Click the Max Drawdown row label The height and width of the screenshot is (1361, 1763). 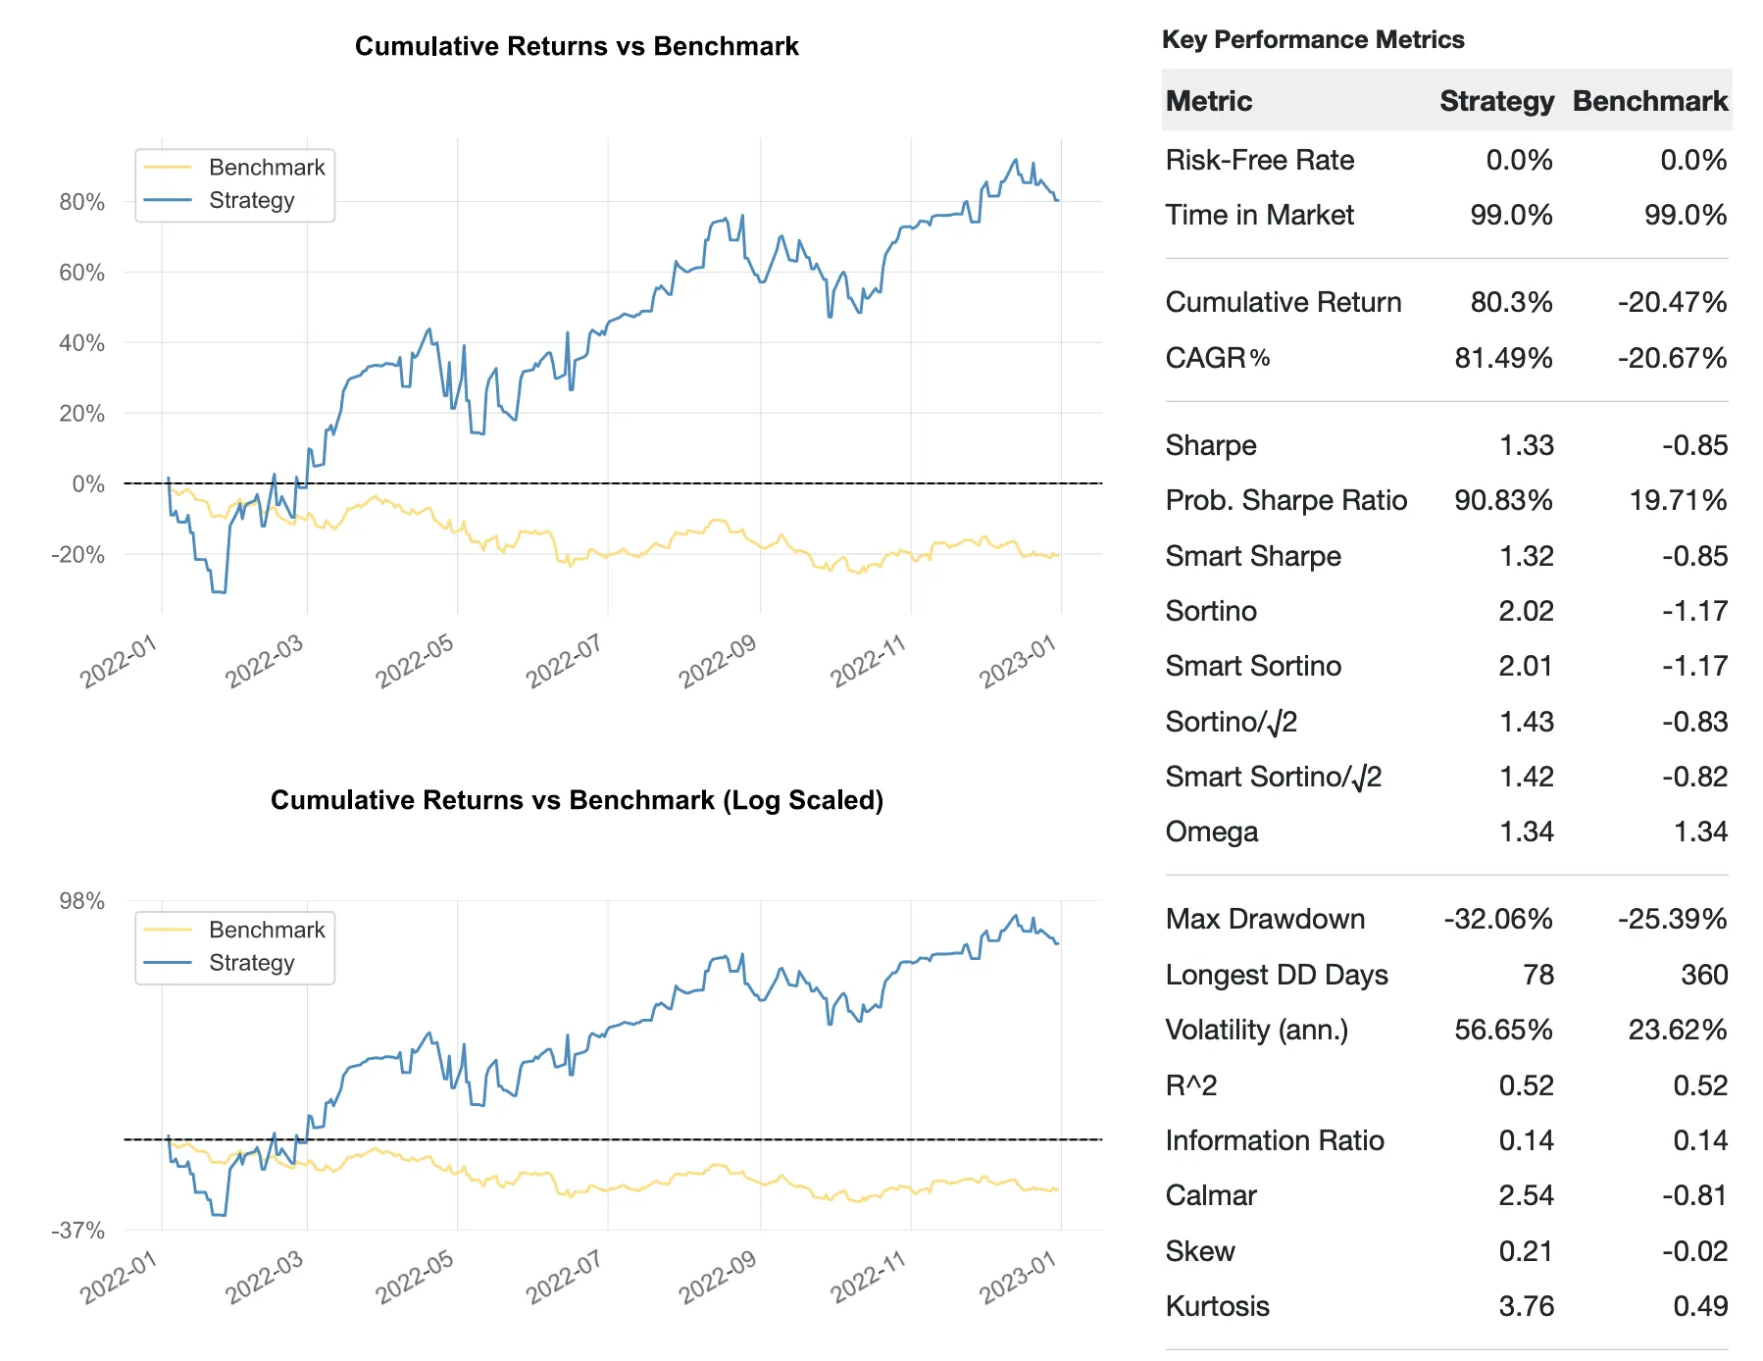coord(1265,919)
